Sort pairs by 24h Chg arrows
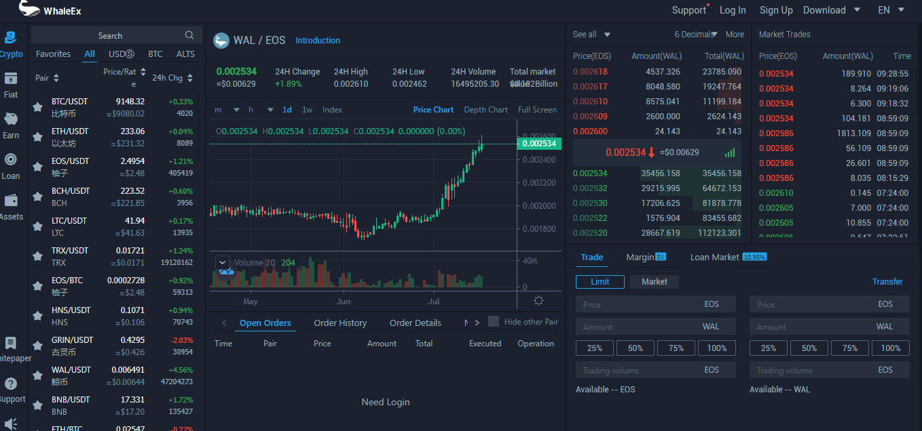The image size is (922, 431). [189, 78]
